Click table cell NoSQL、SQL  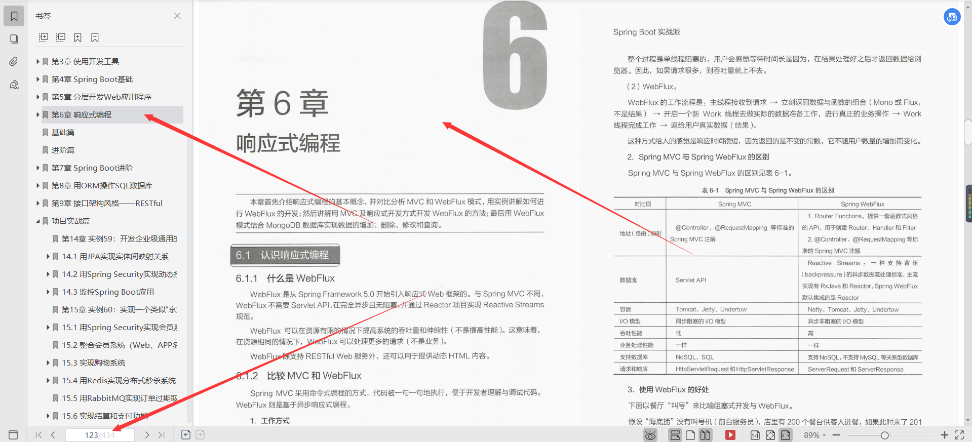[694, 357]
